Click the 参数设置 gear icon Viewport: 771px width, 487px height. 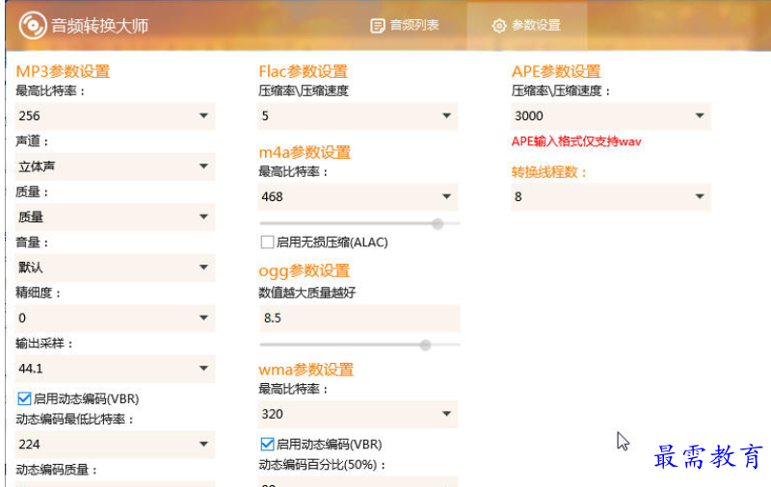[499, 26]
